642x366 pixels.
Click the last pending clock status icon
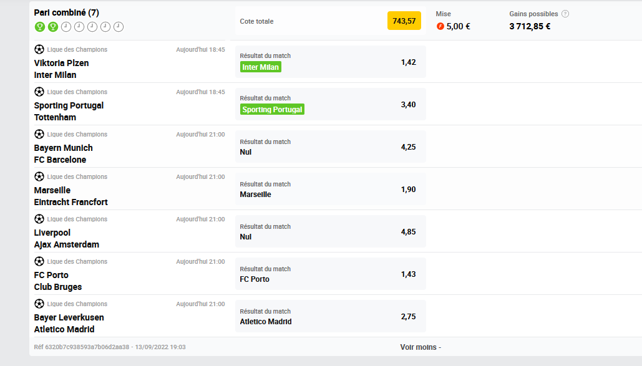pyautogui.click(x=119, y=27)
